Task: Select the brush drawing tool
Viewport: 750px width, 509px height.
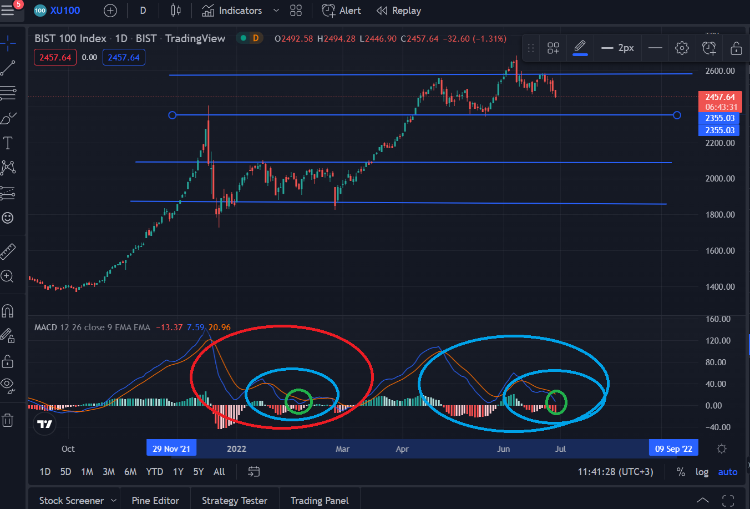Action: (x=8, y=118)
